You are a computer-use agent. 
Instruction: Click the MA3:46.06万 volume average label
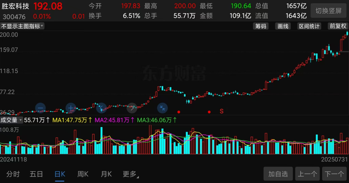coord(157,120)
